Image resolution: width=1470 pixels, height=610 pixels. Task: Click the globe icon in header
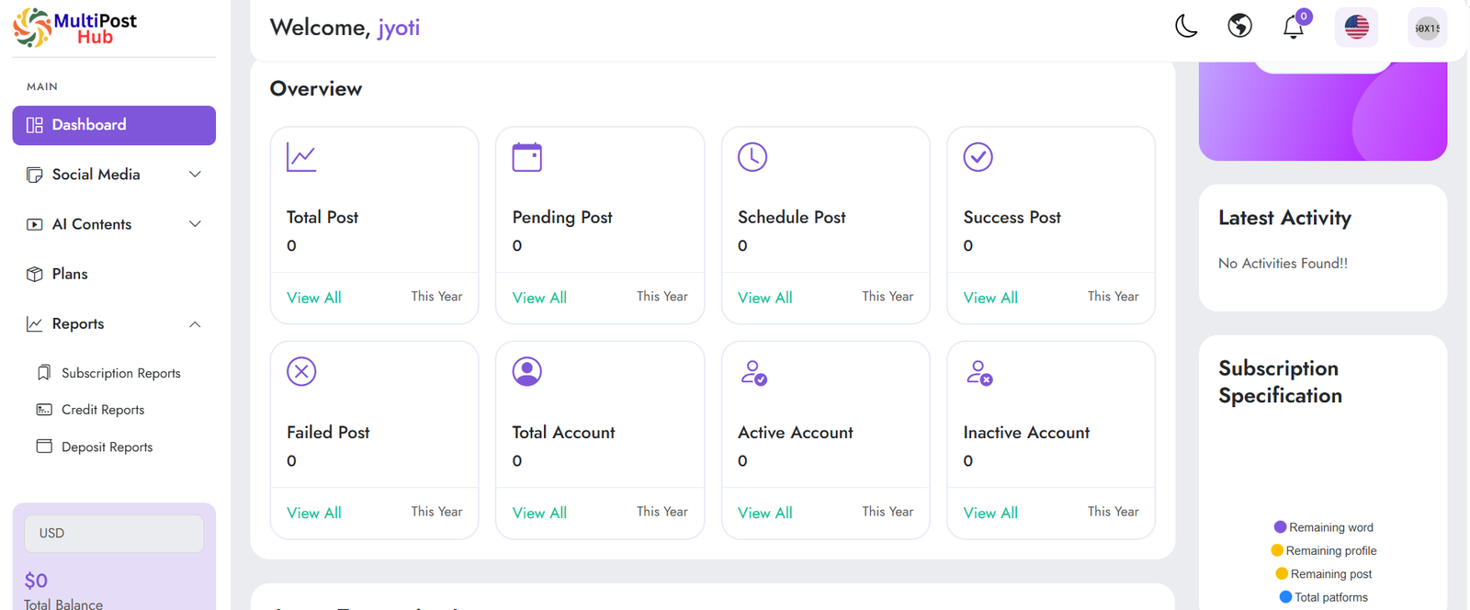click(1239, 27)
